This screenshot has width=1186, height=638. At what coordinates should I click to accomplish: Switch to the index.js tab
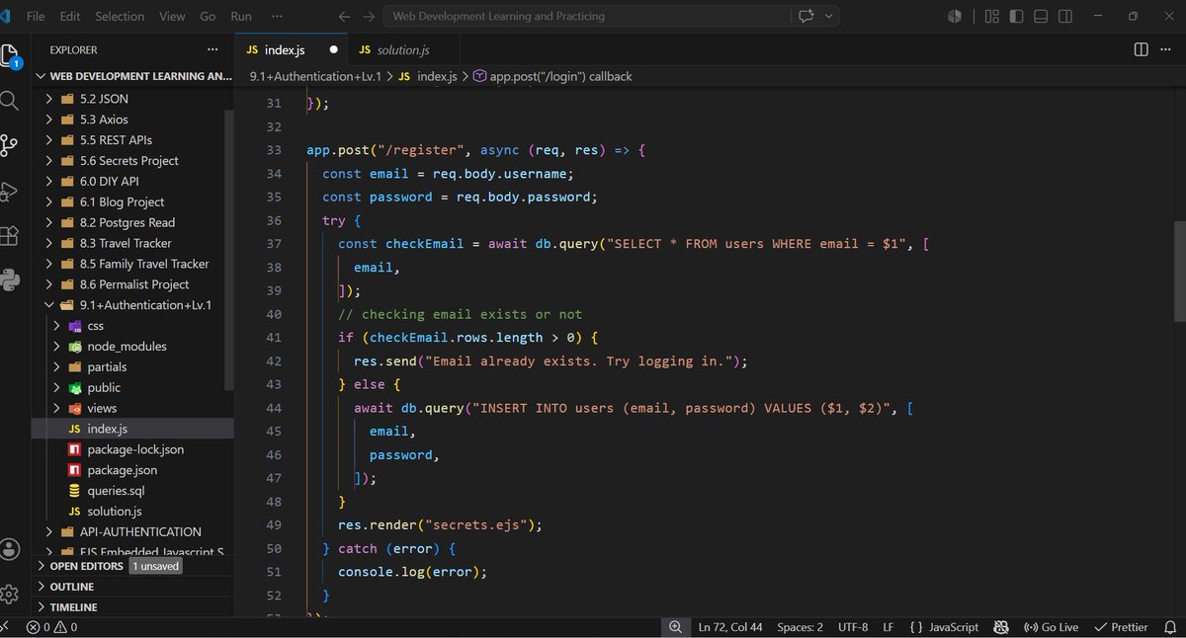(x=292, y=49)
